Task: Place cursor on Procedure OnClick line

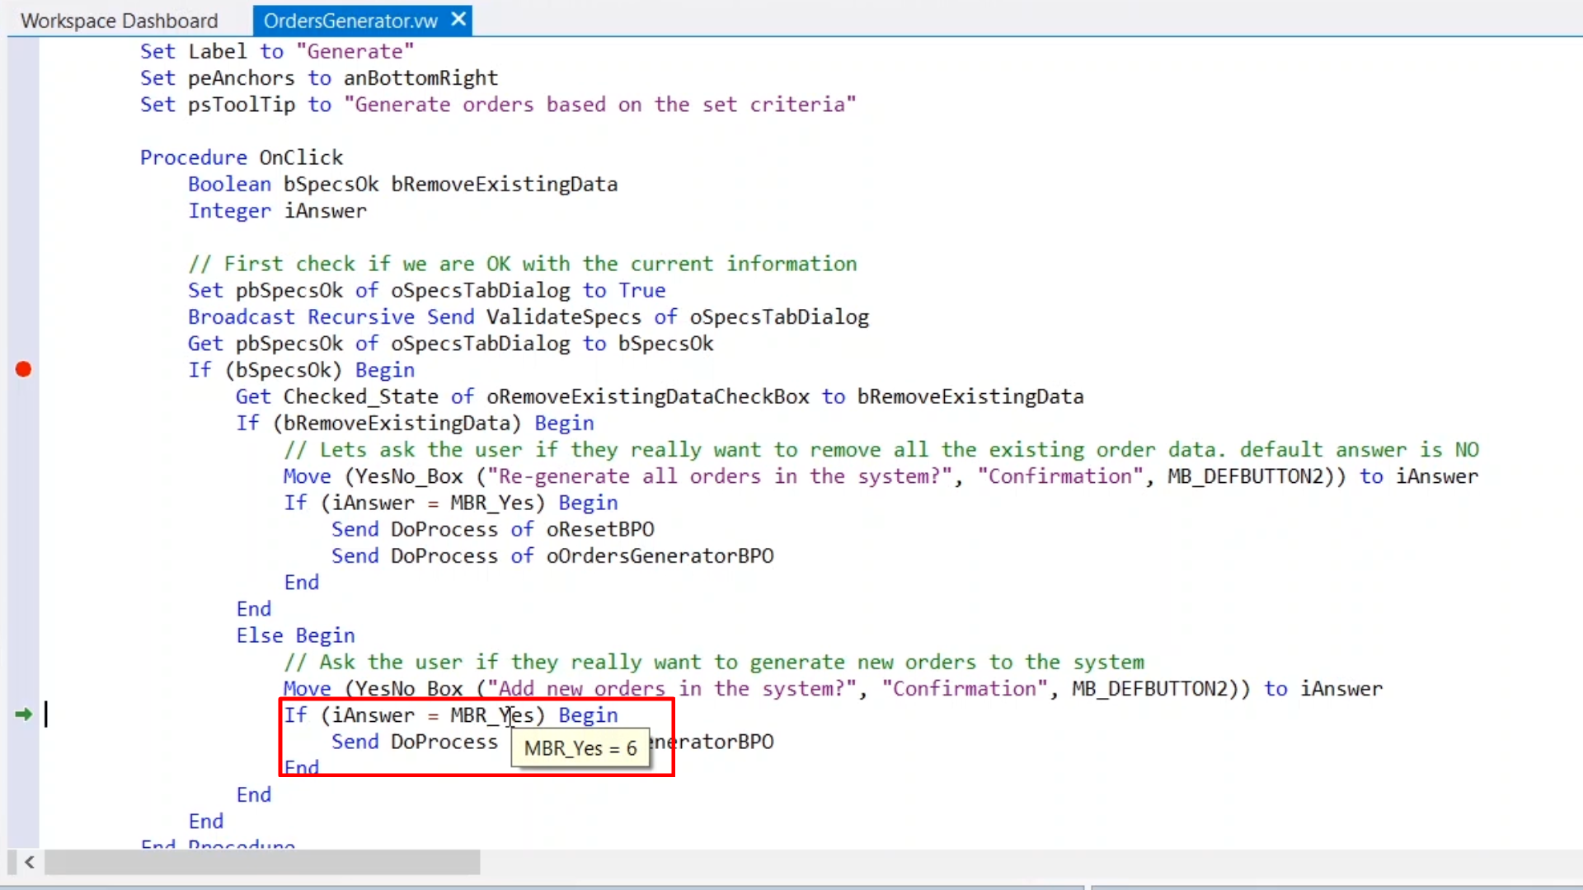Action: [x=242, y=157]
